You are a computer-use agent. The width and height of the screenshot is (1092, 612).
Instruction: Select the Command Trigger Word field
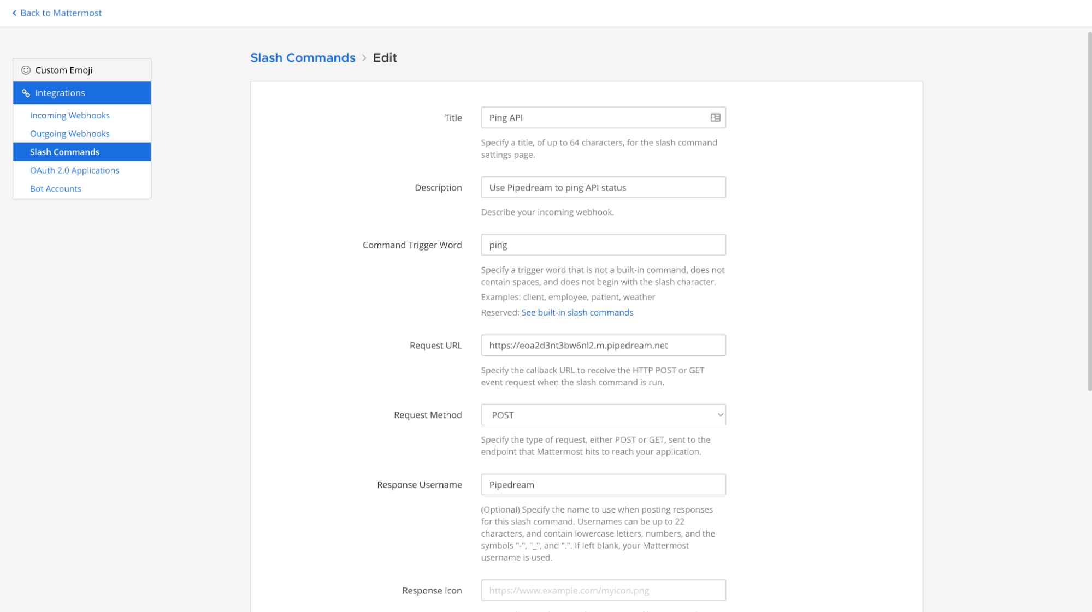[x=603, y=245]
